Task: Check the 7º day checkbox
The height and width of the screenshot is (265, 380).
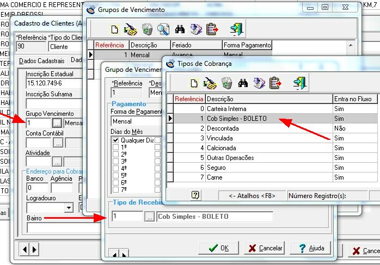Action: (x=115, y=189)
